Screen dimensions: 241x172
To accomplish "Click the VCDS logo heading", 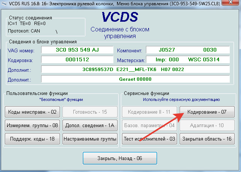I will [120, 17].
